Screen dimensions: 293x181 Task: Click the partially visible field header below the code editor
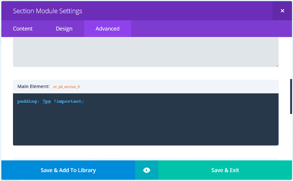point(146,159)
